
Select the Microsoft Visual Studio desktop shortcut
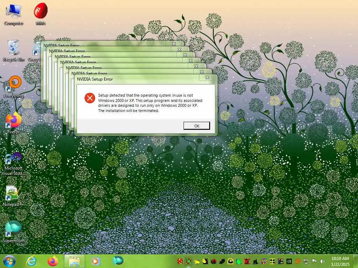click(14, 164)
